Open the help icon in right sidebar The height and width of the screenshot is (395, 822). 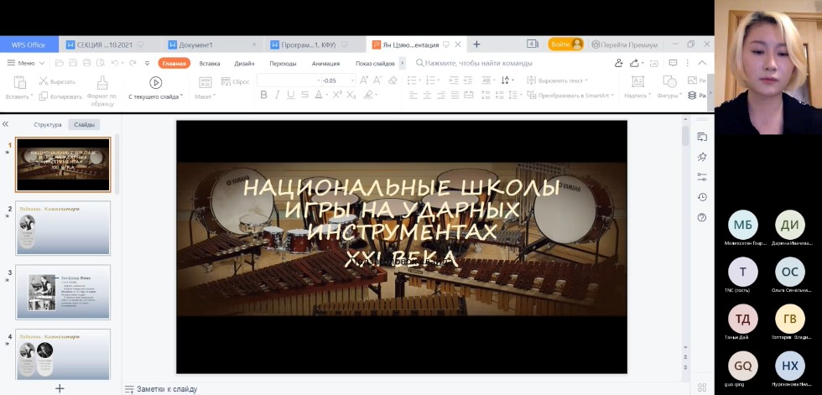click(702, 218)
